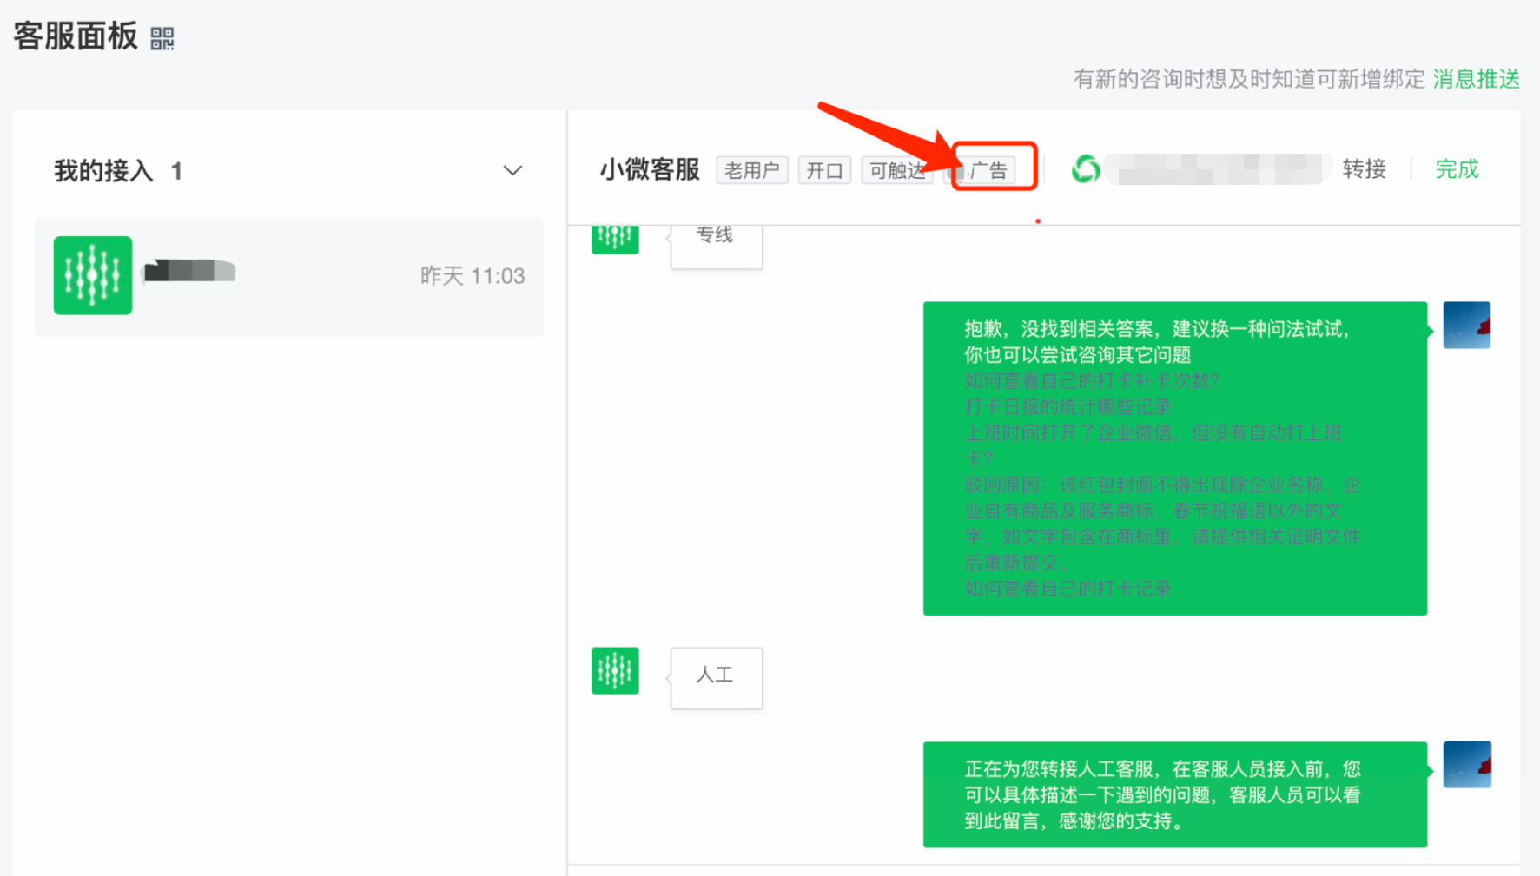Click the green avatar in conversation list
Image resolution: width=1540 pixels, height=876 pixels.
pos(93,275)
